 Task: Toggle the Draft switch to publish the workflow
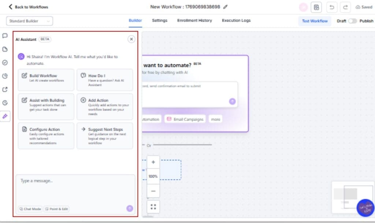tap(353, 21)
